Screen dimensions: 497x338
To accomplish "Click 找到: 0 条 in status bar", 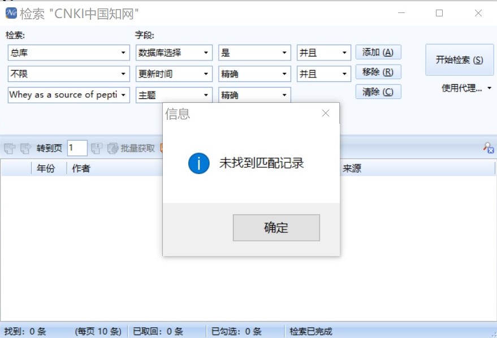I will 25,331.
